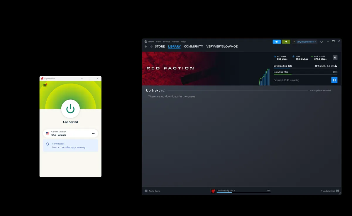This screenshot has height=216, width=352.
Task: Pause the Red Faction download
Action: pos(334,80)
